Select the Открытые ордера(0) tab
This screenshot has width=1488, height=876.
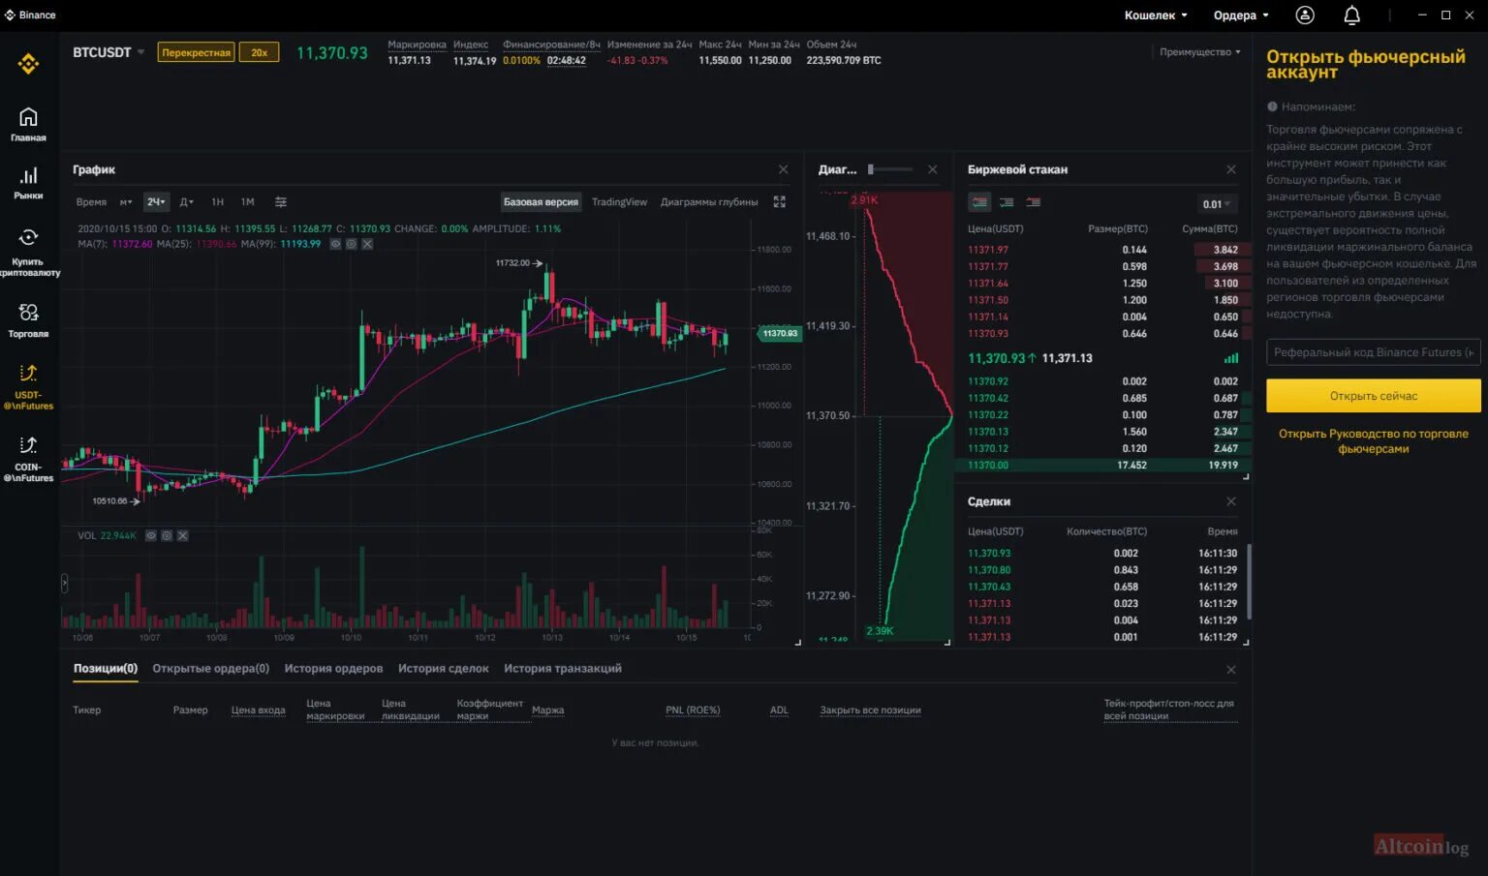(210, 669)
